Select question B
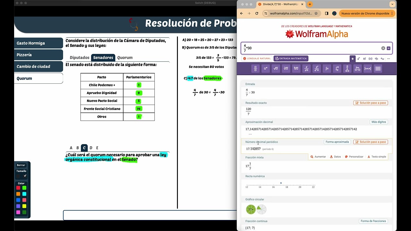 pos(77,148)
